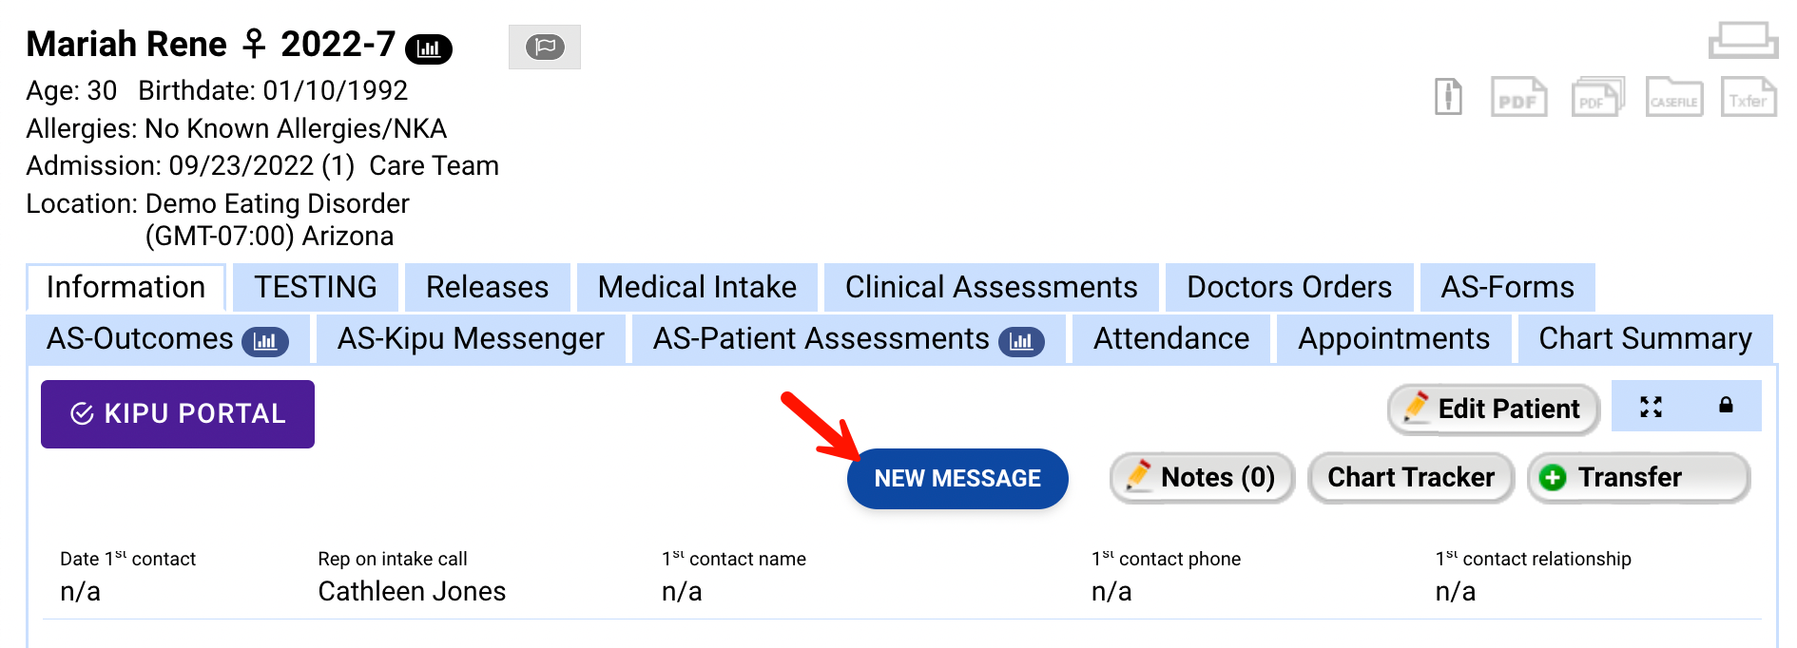The width and height of the screenshot is (1797, 648).
Task: Click the Txfer document icon
Action: (1748, 97)
